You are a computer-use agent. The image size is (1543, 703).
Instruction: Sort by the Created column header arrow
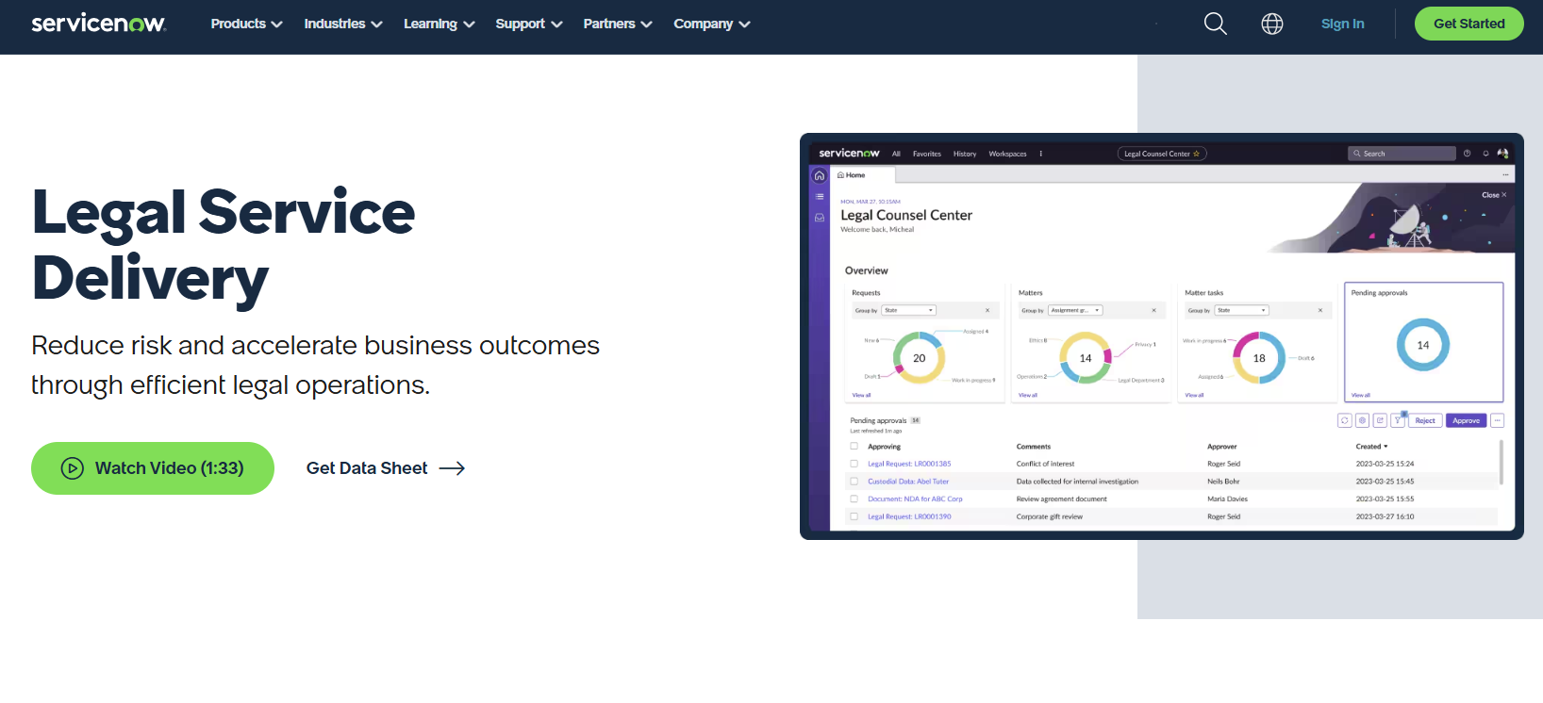pos(1385,447)
